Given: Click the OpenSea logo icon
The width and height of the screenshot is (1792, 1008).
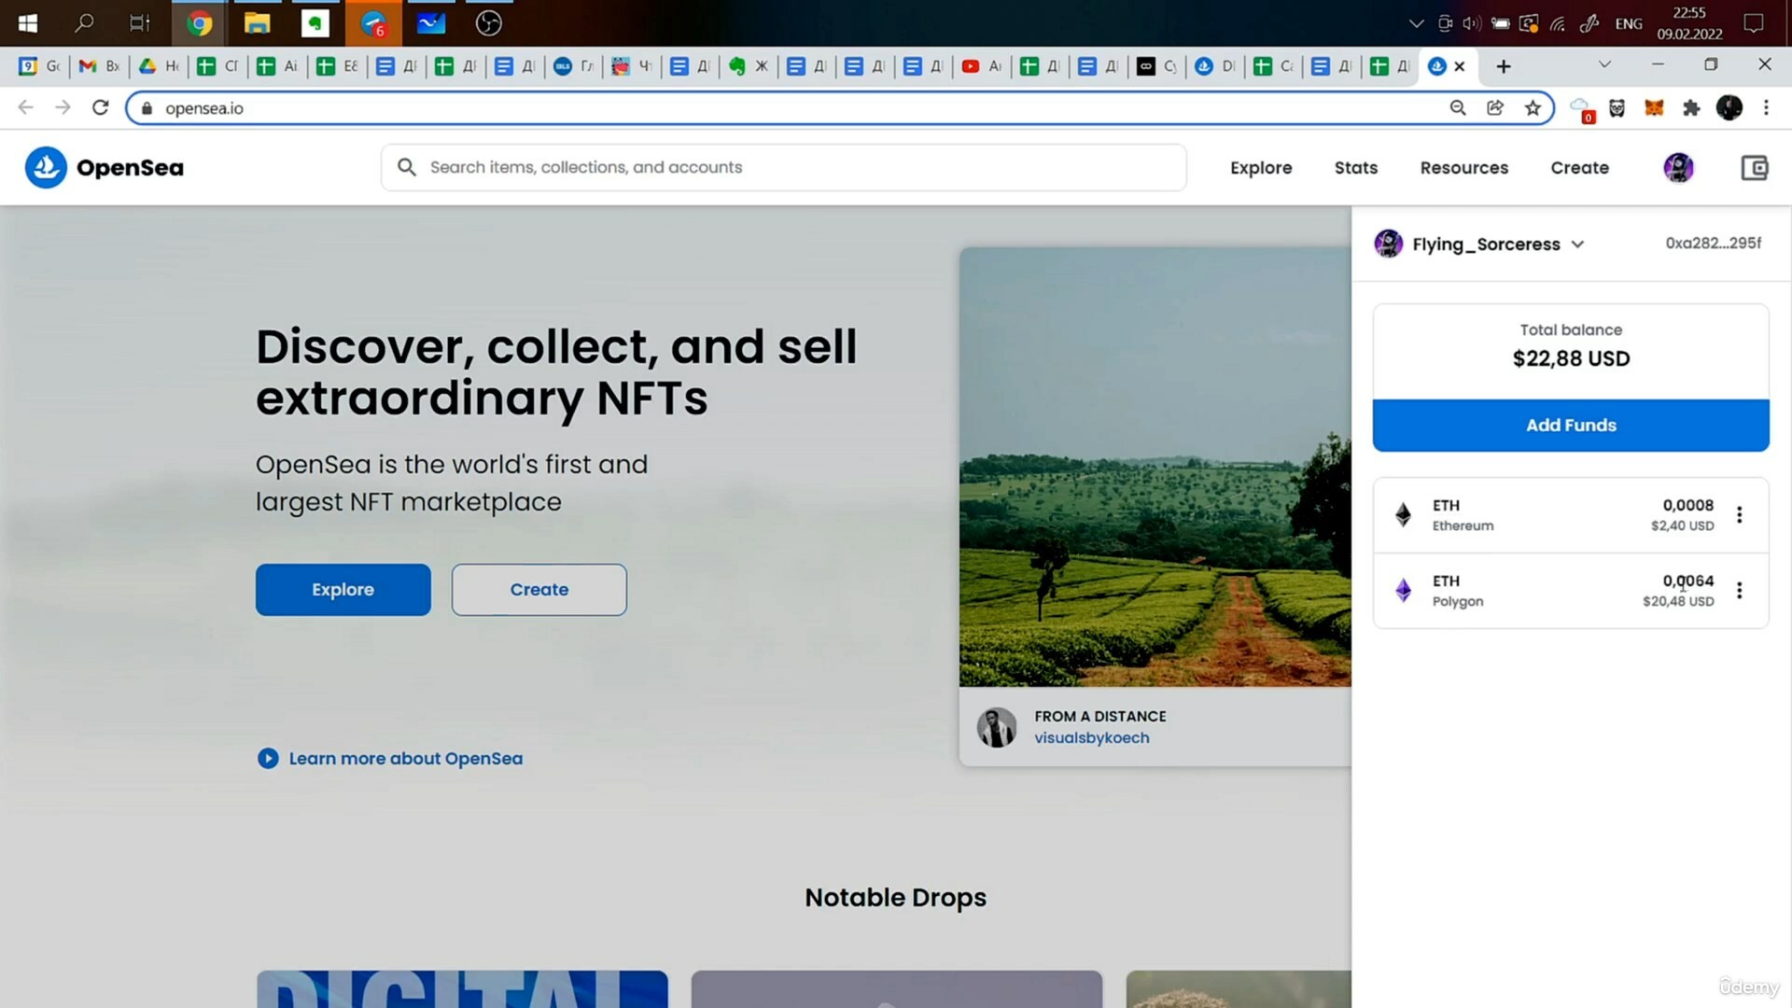Looking at the screenshot, I should (x=46, y=168).
